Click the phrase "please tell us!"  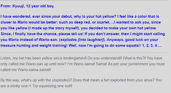click(71, 34)
